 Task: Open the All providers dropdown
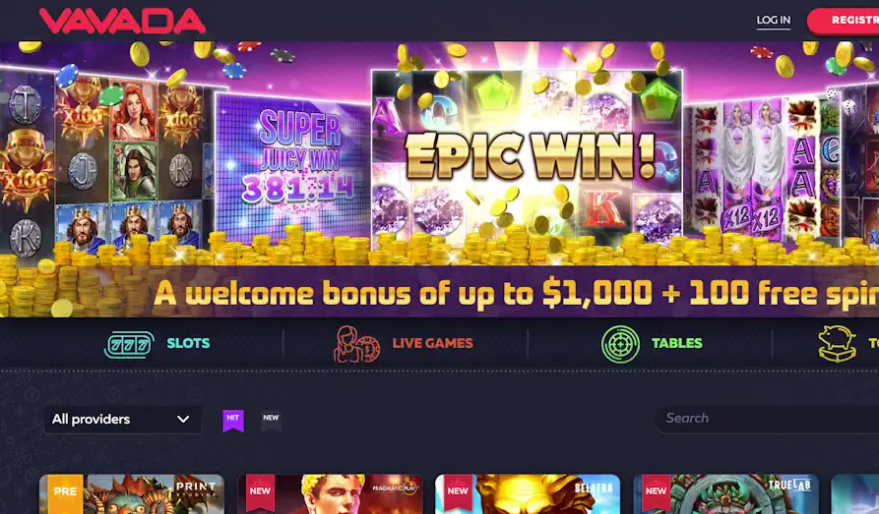(123, 420)
